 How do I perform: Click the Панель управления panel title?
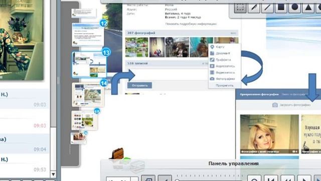(233, 163)
